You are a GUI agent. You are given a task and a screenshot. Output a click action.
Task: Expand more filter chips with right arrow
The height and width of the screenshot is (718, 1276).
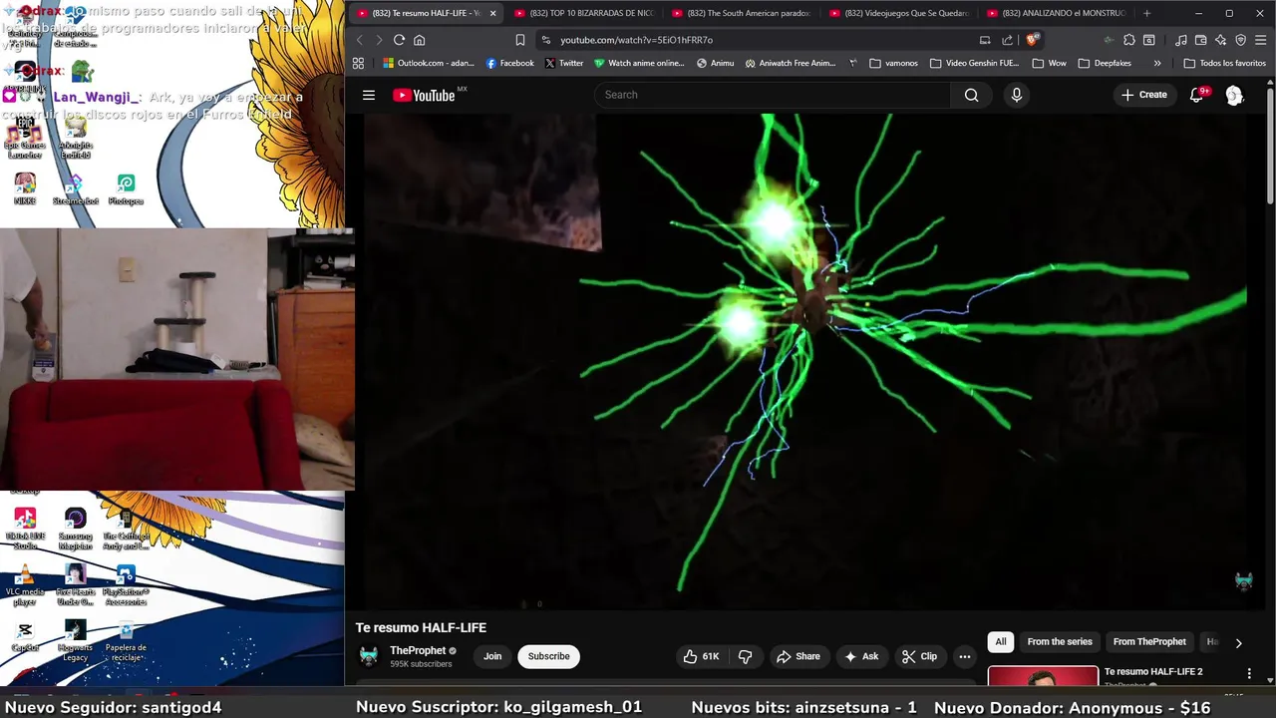click(x=1238, y=643)
